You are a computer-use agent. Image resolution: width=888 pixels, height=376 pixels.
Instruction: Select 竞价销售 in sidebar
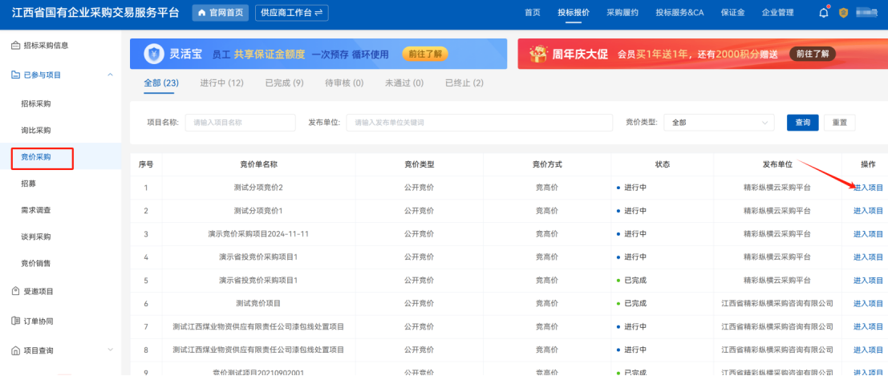point(35,263)
